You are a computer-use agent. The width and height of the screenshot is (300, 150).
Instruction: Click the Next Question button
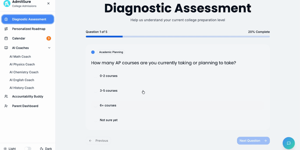tap(253, 141)
